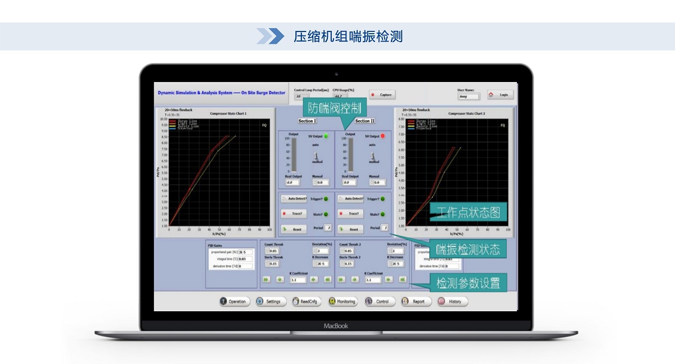675x364 pixels.
Task: Toggle the Section I Auto Detect button
Action: click(294, 199)
